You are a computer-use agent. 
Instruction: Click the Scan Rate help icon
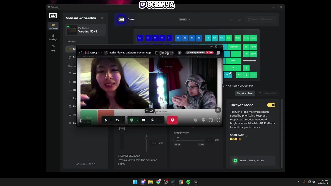click(246, 135)
